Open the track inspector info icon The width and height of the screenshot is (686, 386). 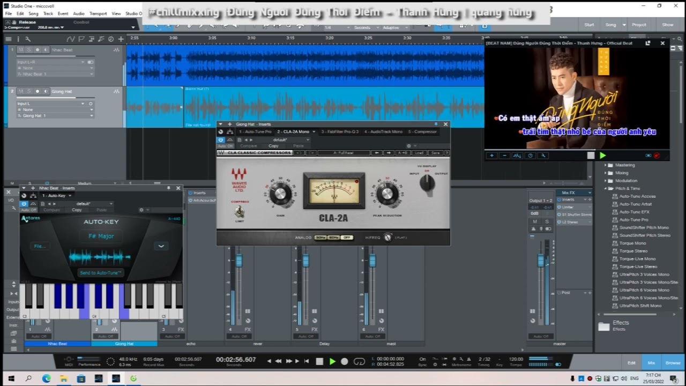[x=18, y=39]
